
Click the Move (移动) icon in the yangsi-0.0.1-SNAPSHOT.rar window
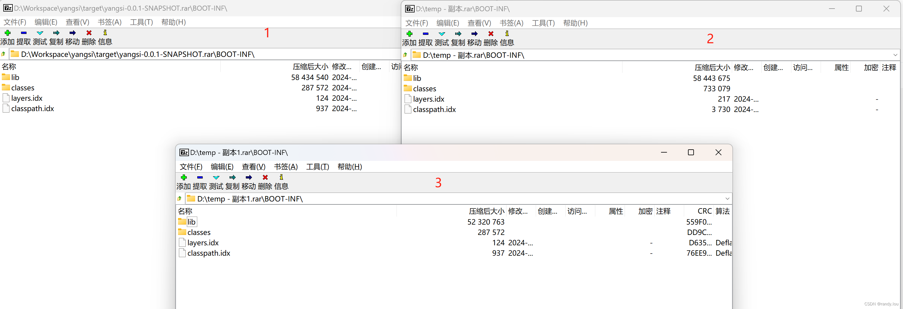73,33
